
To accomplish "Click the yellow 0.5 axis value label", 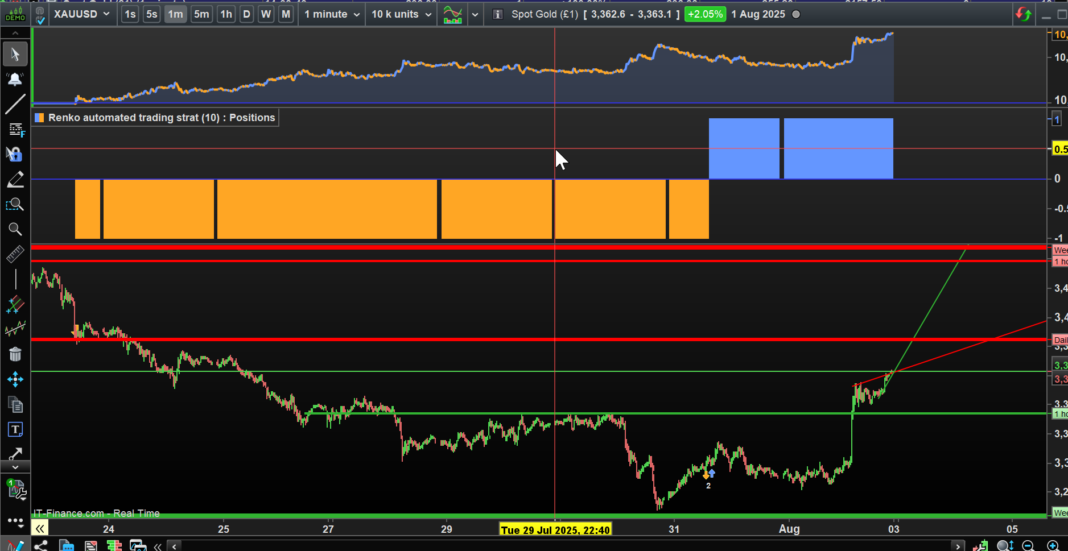I will [x=1061, y=149].
